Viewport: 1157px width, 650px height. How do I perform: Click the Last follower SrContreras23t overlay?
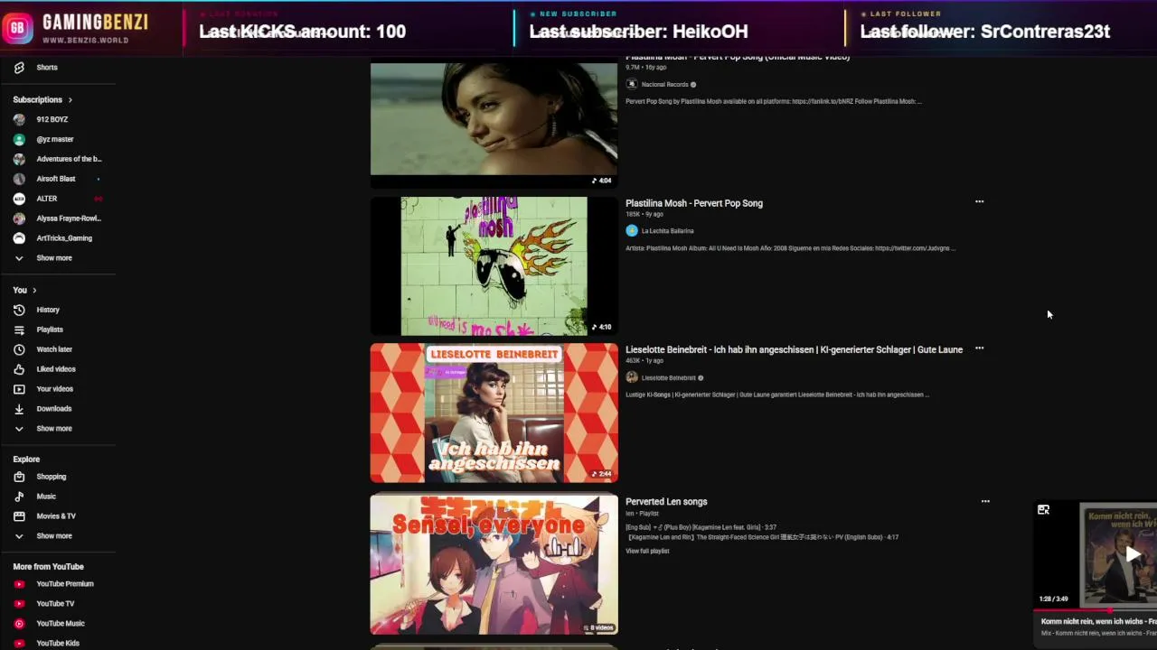(x=984, y=32)
